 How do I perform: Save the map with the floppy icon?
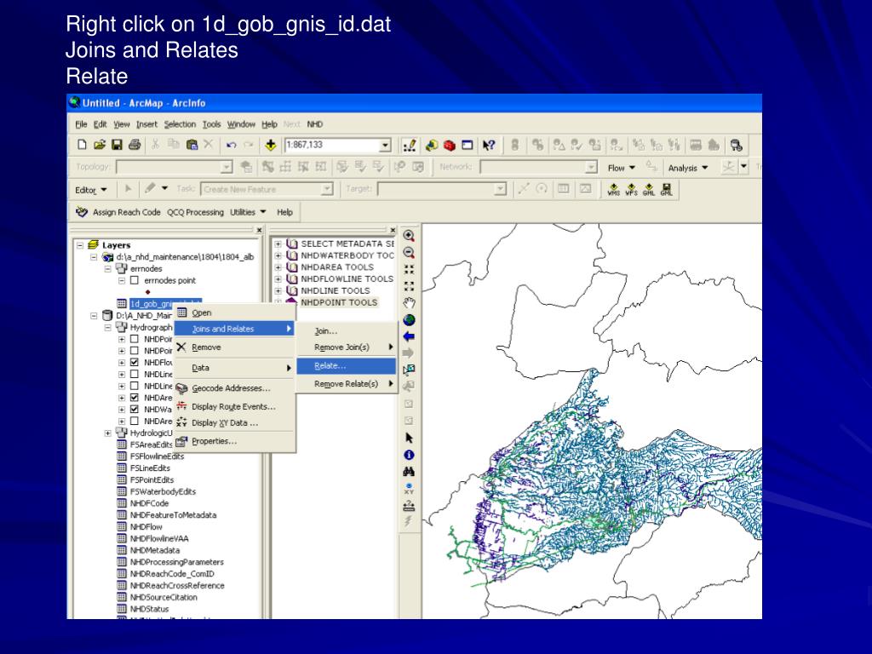(117, 145)
